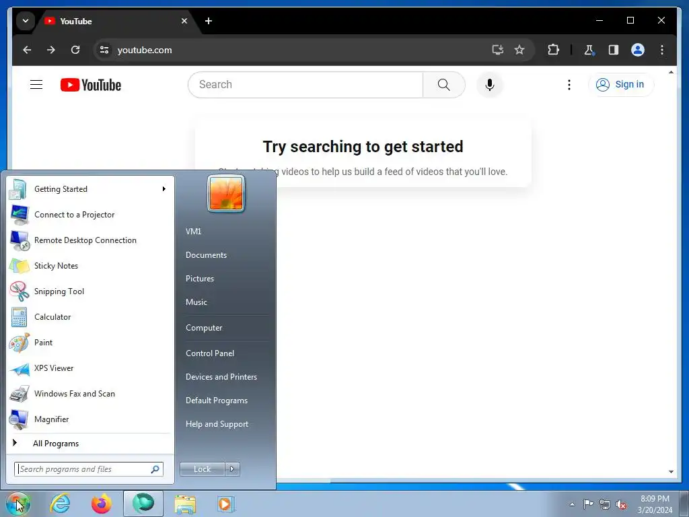This screenshot has height=517, width=689.
Task: Open clock showing 8:09 PM
Action: (655, 504)
